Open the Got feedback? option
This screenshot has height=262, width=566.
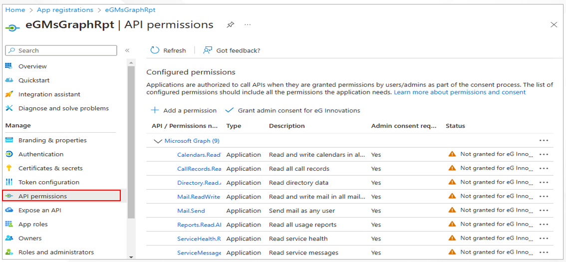(x=232, y=50)
